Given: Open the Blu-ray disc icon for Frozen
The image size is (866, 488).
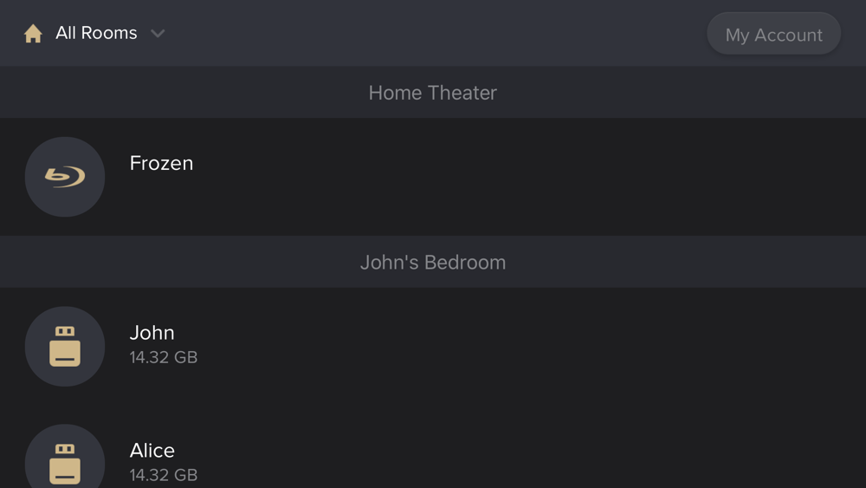Looking at the screenshot, I should pyautogui.click(x=65, y=177).
